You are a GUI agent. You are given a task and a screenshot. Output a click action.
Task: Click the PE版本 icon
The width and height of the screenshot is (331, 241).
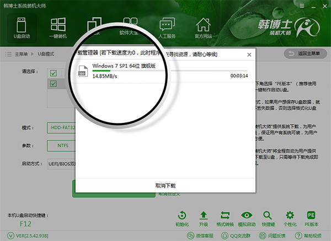coord(311,218)
